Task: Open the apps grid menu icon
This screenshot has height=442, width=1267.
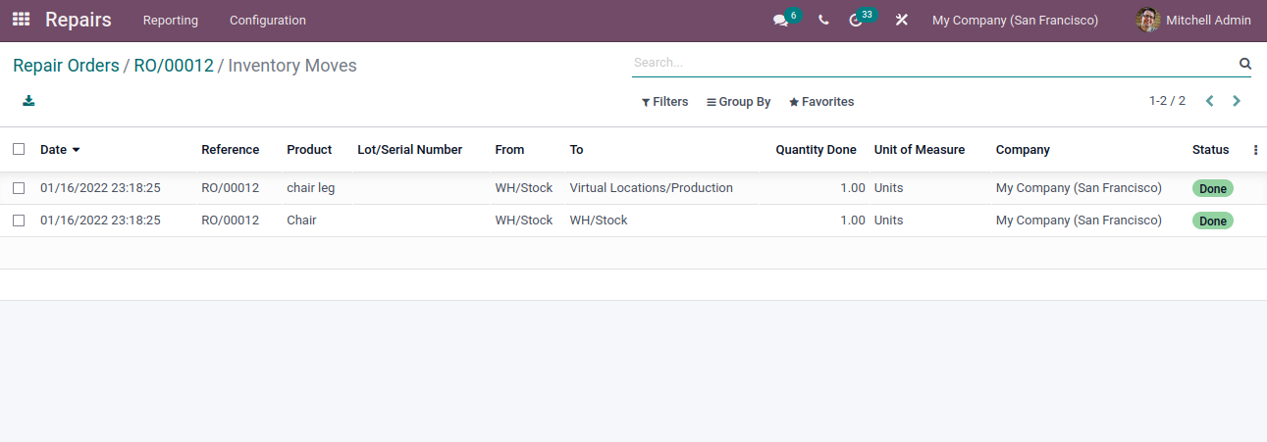Action: click(x=21, y=20)
